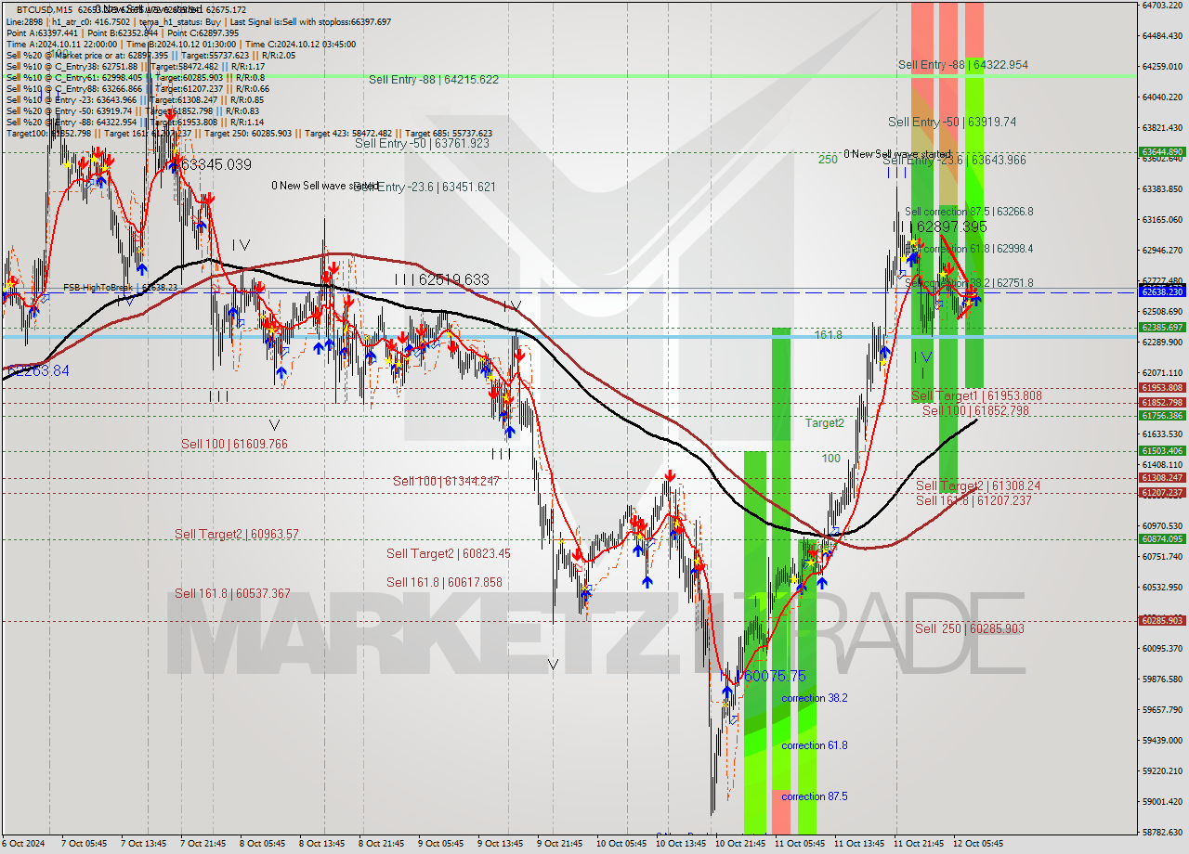The image size is (1189, 854).
Task: Select the 'I I I 62519.633' wave label
Action: click(441, 279)
